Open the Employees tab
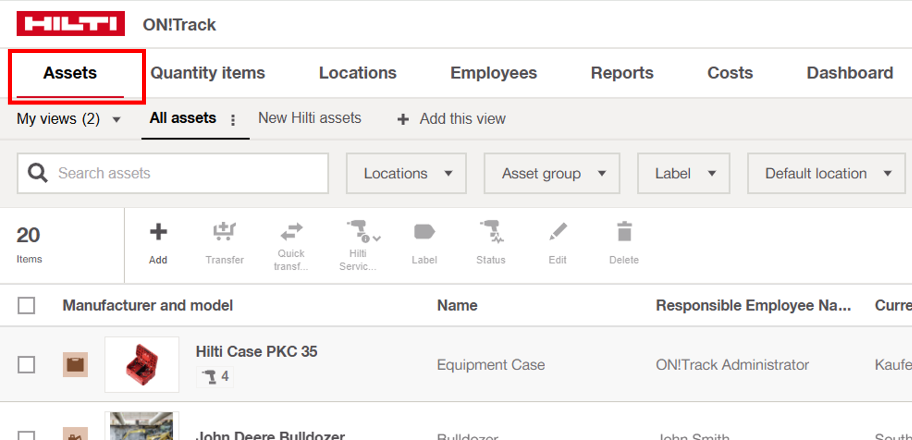 [493, 73]
